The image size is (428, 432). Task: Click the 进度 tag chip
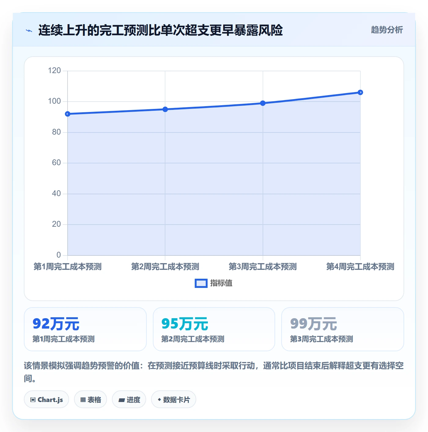pyautogui.click(x=129, y=399)
